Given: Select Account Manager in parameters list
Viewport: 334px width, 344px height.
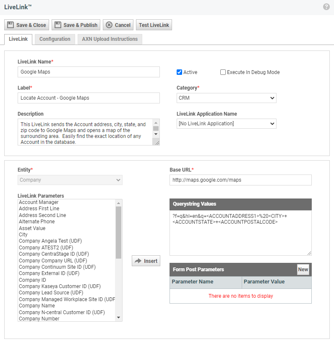Looking at the screenshot, I should point(67,202).
